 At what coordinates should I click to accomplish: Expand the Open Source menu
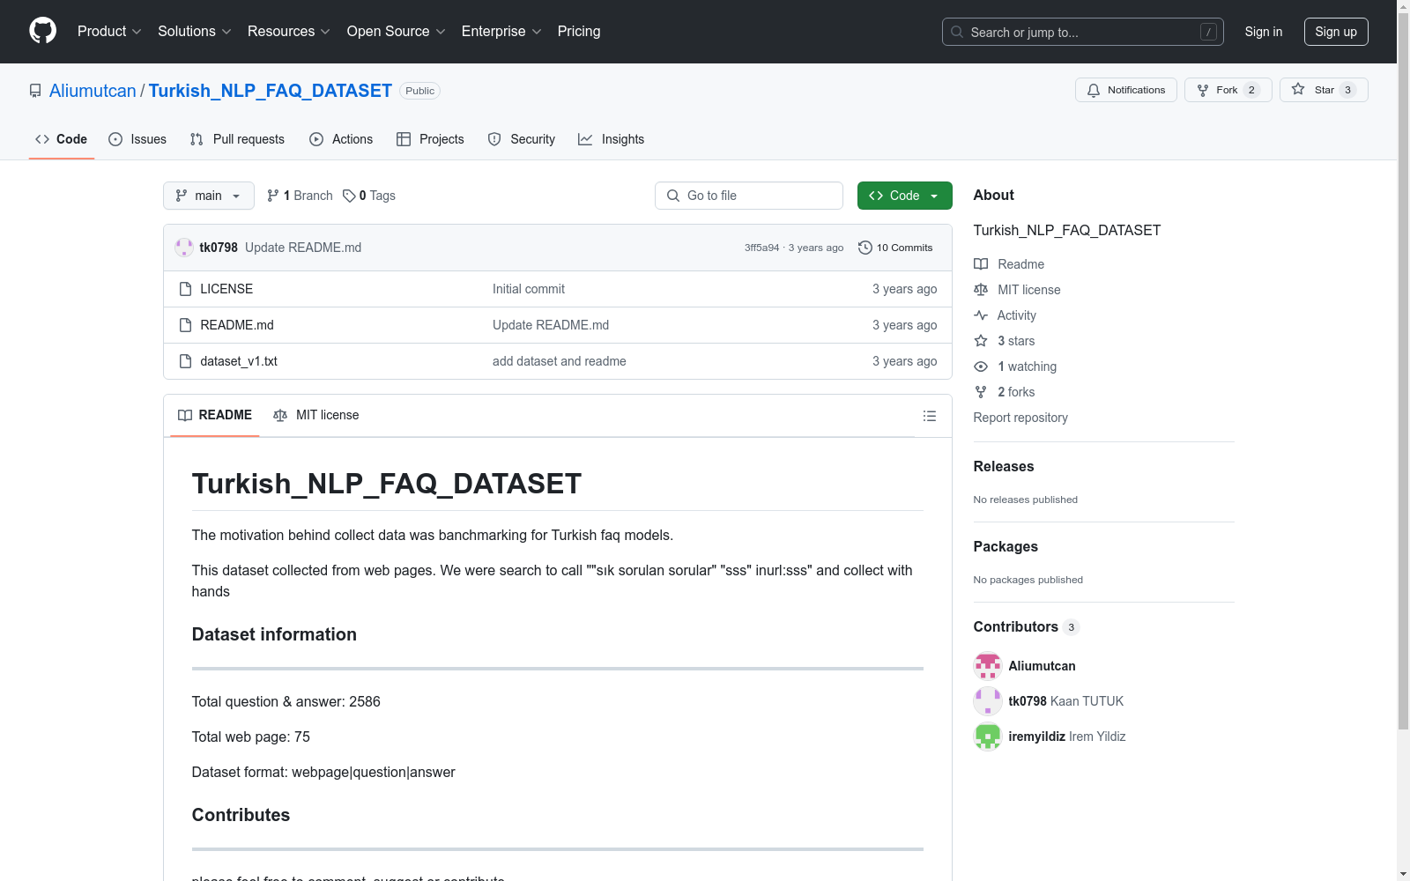pos(397,32)
